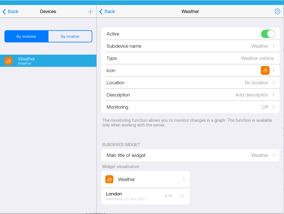Expand the Location setting row
The image size is (284, 214).
tap(190, 83)
